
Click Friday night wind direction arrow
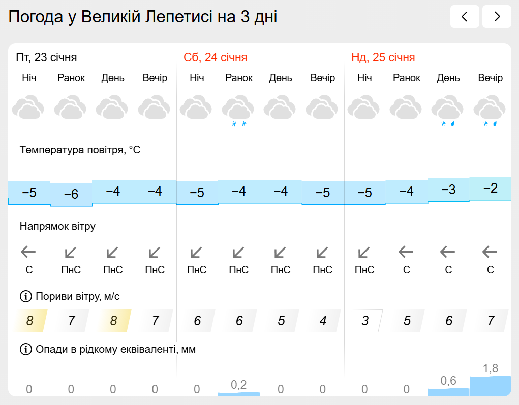[x=28, y=252]
